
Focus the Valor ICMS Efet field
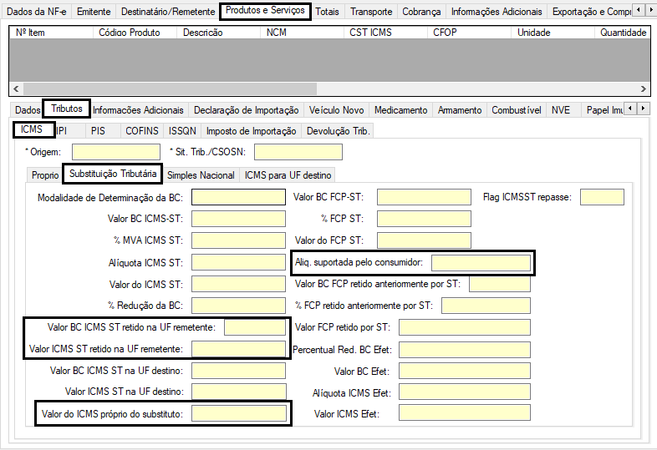coord(465,413)
